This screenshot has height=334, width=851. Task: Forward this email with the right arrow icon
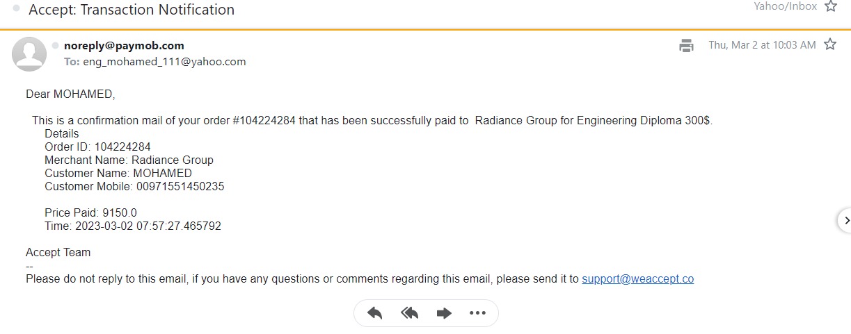[444, 313]
